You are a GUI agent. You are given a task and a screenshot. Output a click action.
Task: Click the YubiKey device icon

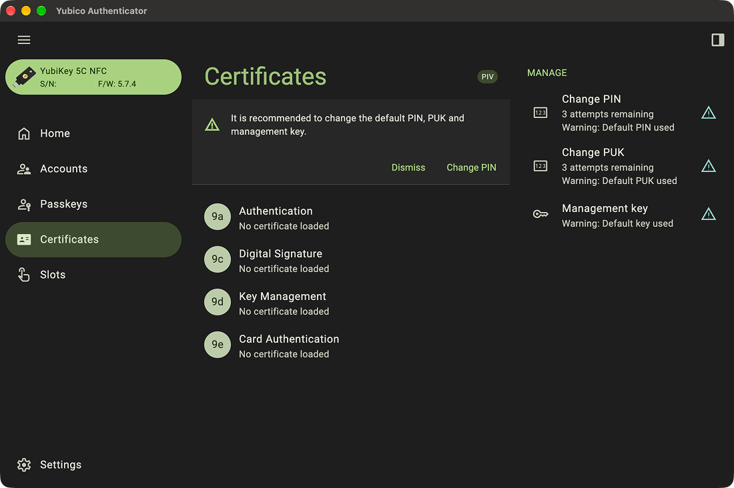[24, 77]
